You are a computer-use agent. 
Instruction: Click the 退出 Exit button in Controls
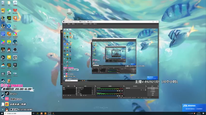[153, 95]
